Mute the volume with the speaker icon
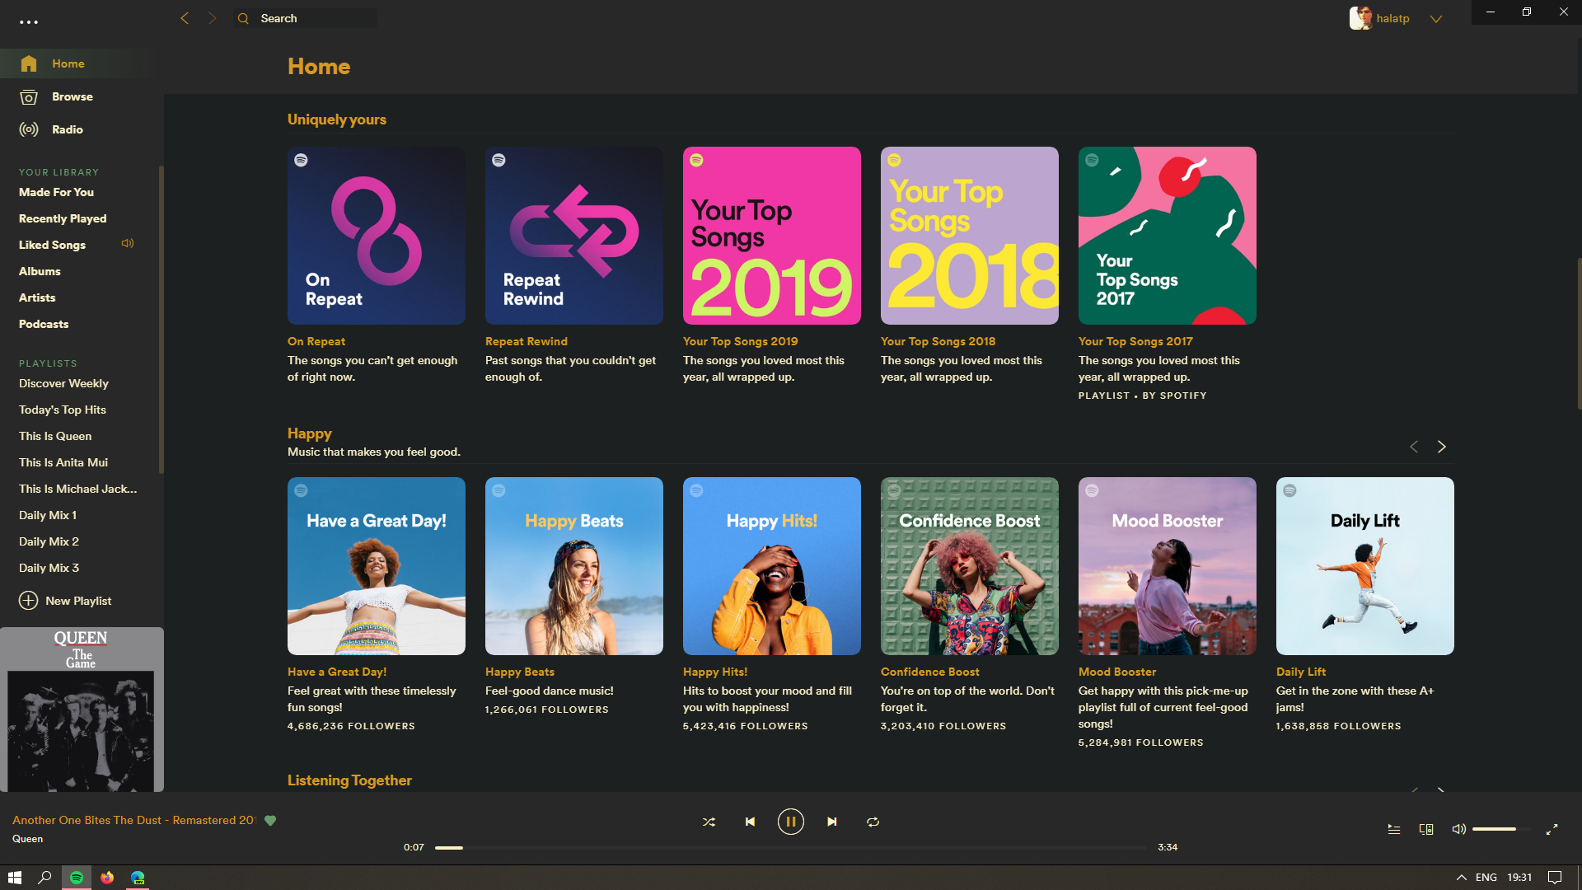1582x890 pixels. (x=1458, y=829)
